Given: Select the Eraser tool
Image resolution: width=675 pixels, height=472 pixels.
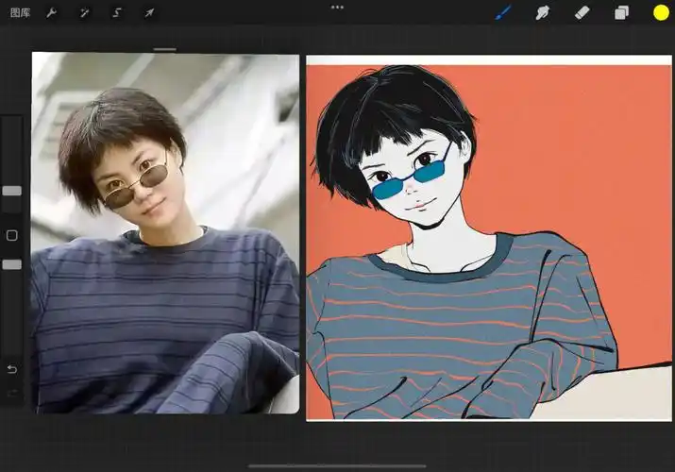Looking at the screenshot, I should 582,12.
